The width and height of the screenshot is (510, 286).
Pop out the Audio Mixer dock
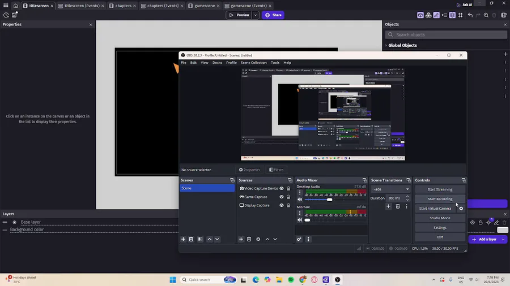tap(364, 180)
